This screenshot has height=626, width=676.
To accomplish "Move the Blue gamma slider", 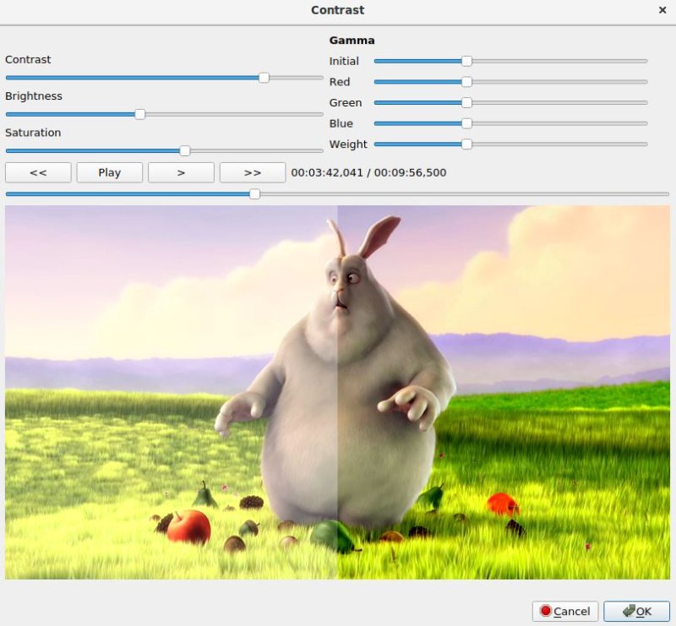I will (467, 122).
